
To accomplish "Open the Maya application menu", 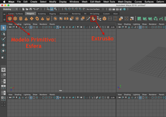I will pos(11,2).
